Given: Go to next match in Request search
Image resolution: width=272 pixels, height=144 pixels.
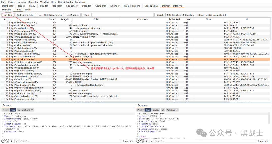Looking at the screenshot, I should point(16,141).
